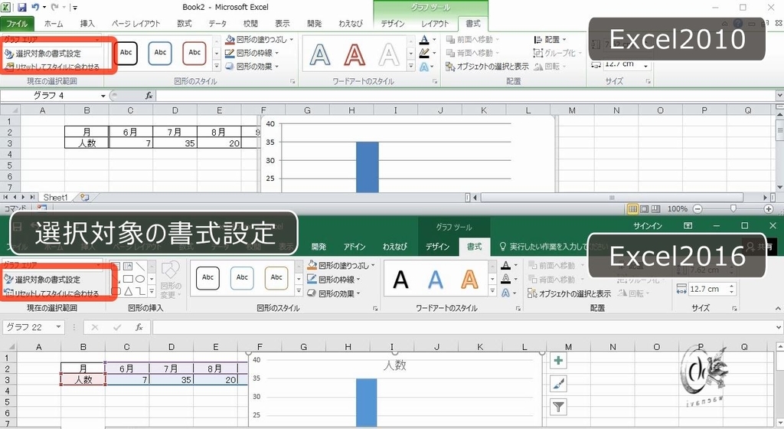The height and width of the screenshot is (429, 784).
Task: Click リセットしてスタイルに合わせる in Excel 2016 ribbon
Action: (51, 293)
